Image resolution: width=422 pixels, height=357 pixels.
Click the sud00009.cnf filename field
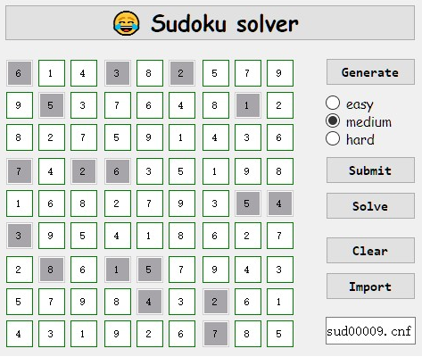370,331
